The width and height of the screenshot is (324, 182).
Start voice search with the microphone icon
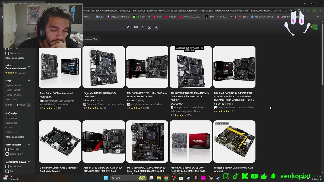(x=143, y=27)
